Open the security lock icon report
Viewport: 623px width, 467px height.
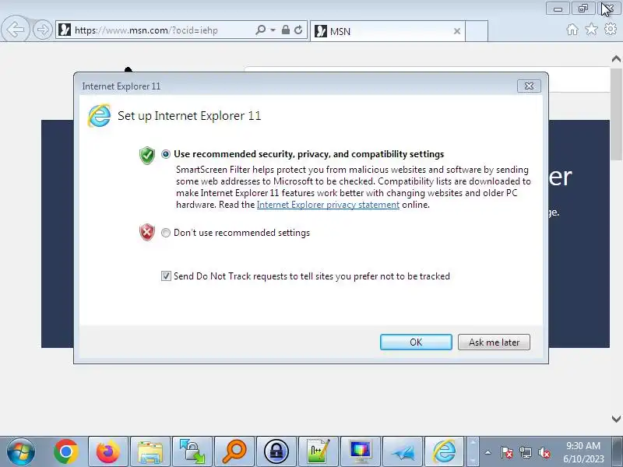[x=285, y=30]
